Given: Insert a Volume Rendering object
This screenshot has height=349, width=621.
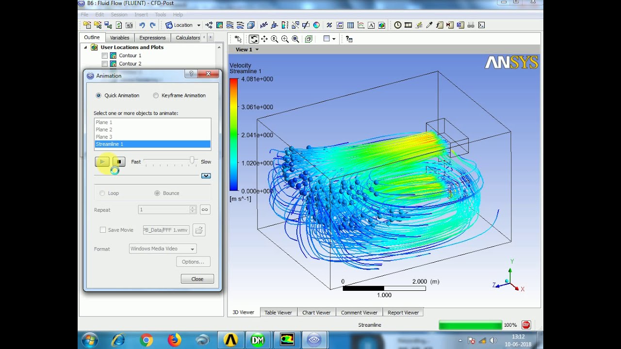Looking at the screenshot, I should tap(251, 25).
